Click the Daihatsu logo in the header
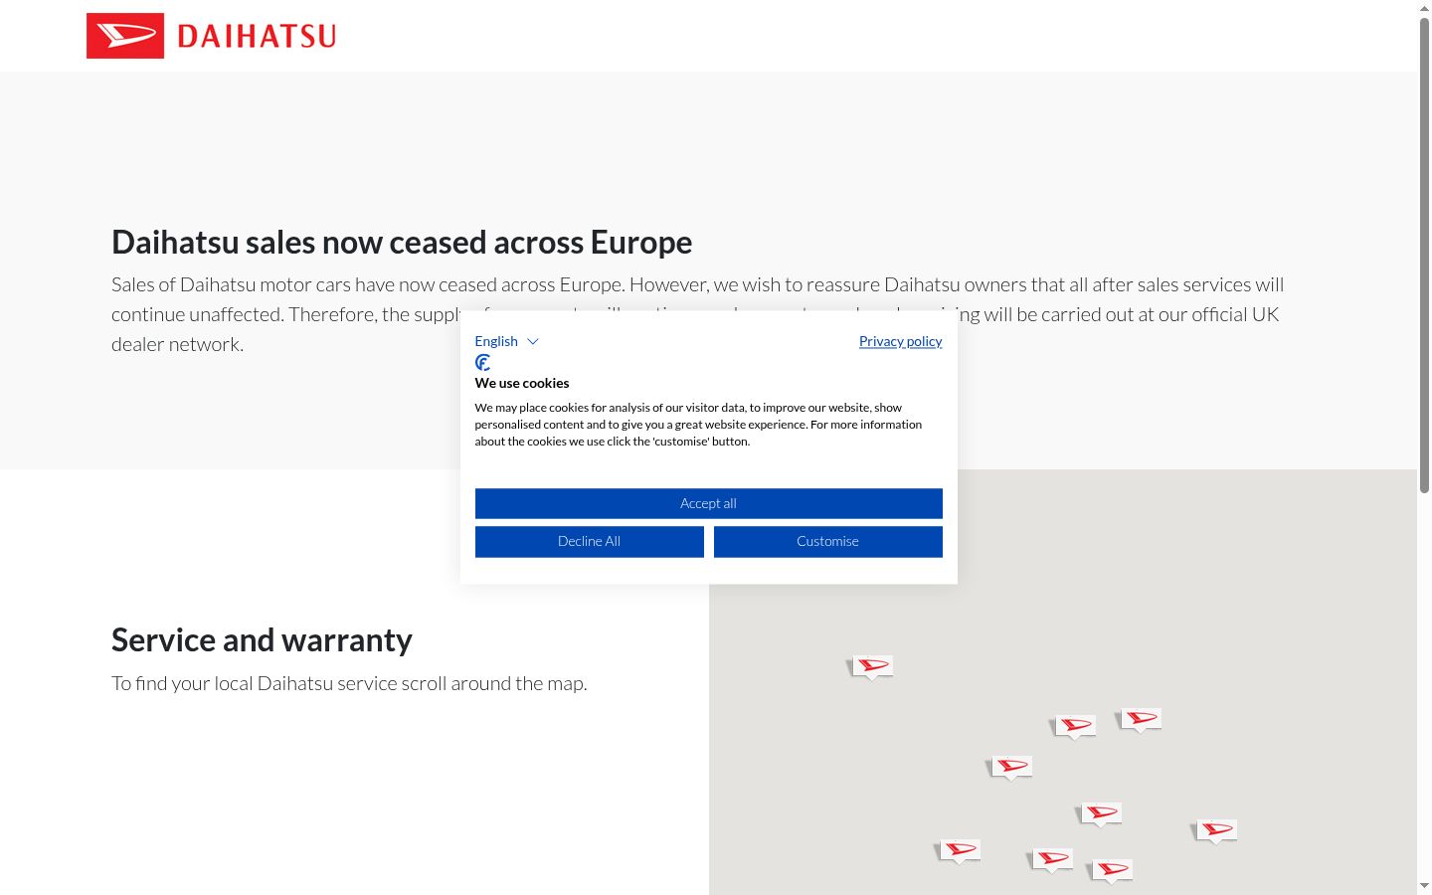Screen dimensions: 1432x895 click(212, 36)
